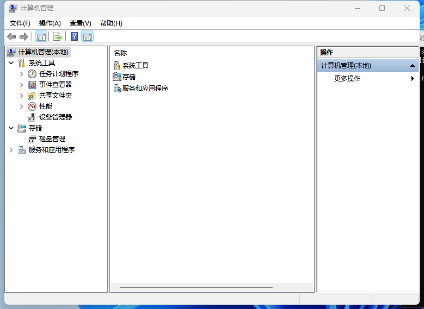Click the horizontal scrollbar in center pane
Image resolution: width=424 pixels, height=309 pixels.
[x=196, y=287]
